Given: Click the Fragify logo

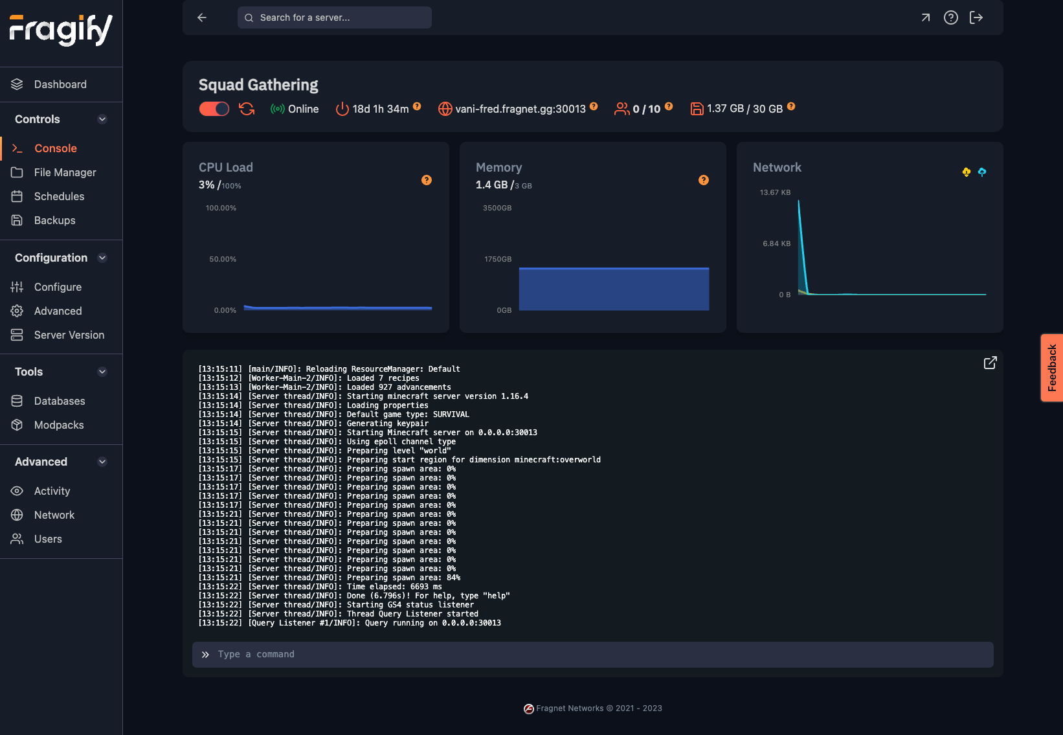Looking at the screenshot, I should 61,30.
